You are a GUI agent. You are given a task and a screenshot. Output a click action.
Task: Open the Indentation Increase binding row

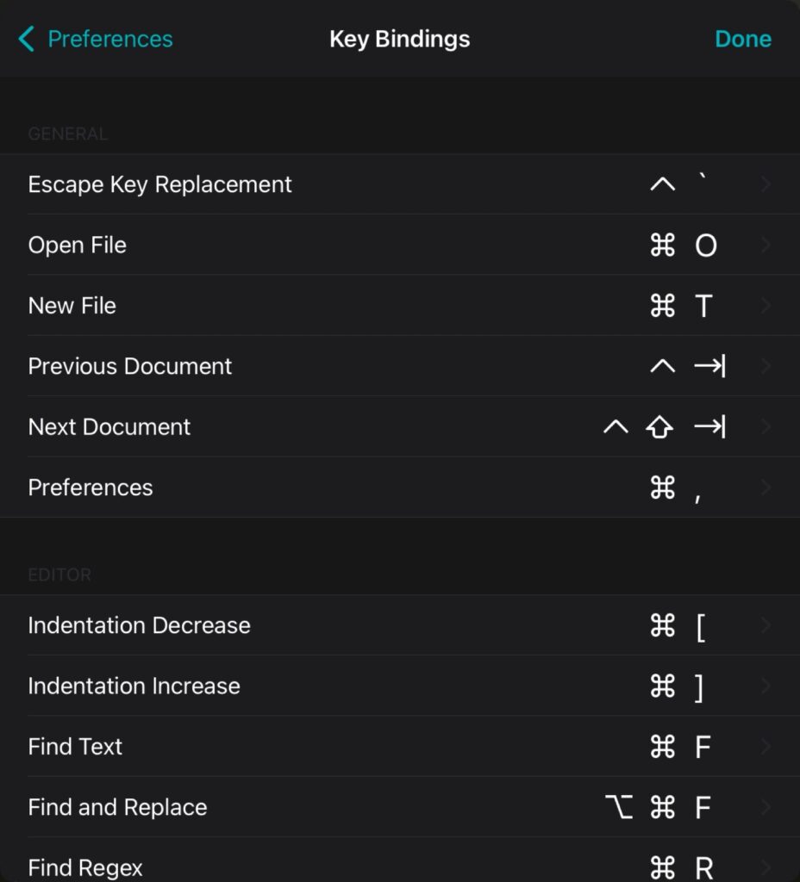click(400, 686)
